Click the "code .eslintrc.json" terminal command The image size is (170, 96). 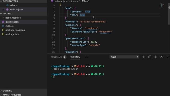point(66,69)
